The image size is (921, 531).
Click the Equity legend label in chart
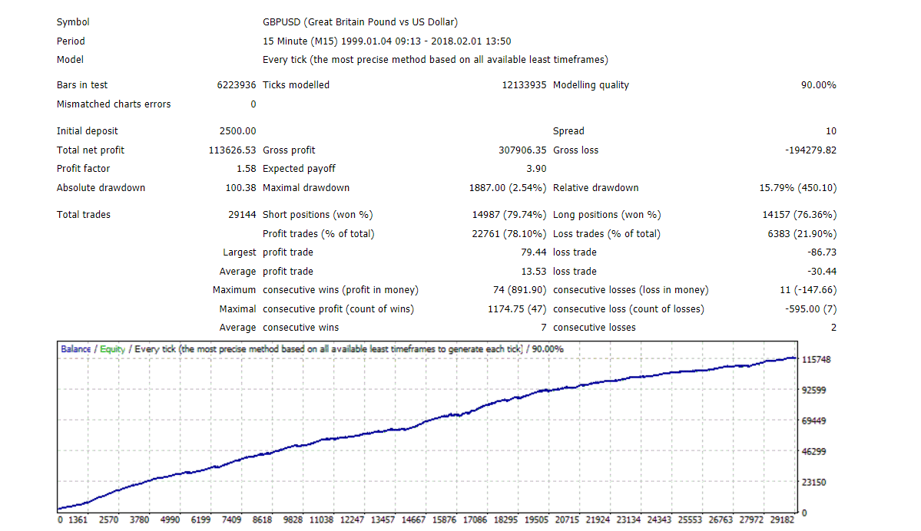click(x=112, y=349)
